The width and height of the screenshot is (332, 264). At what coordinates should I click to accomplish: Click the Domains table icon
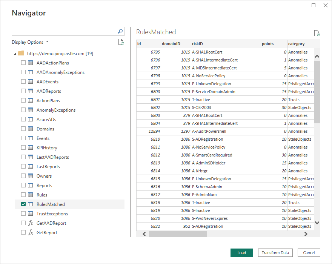point(31,129)
